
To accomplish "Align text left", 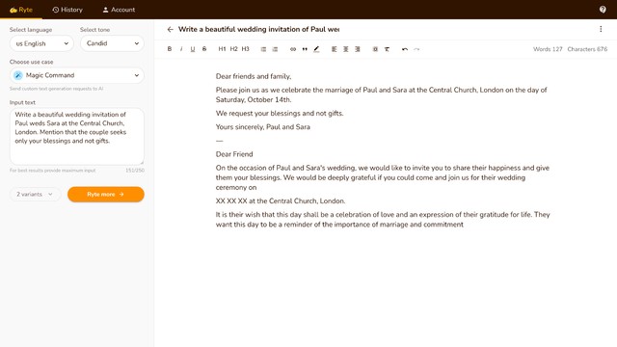I will pos(335,49).
